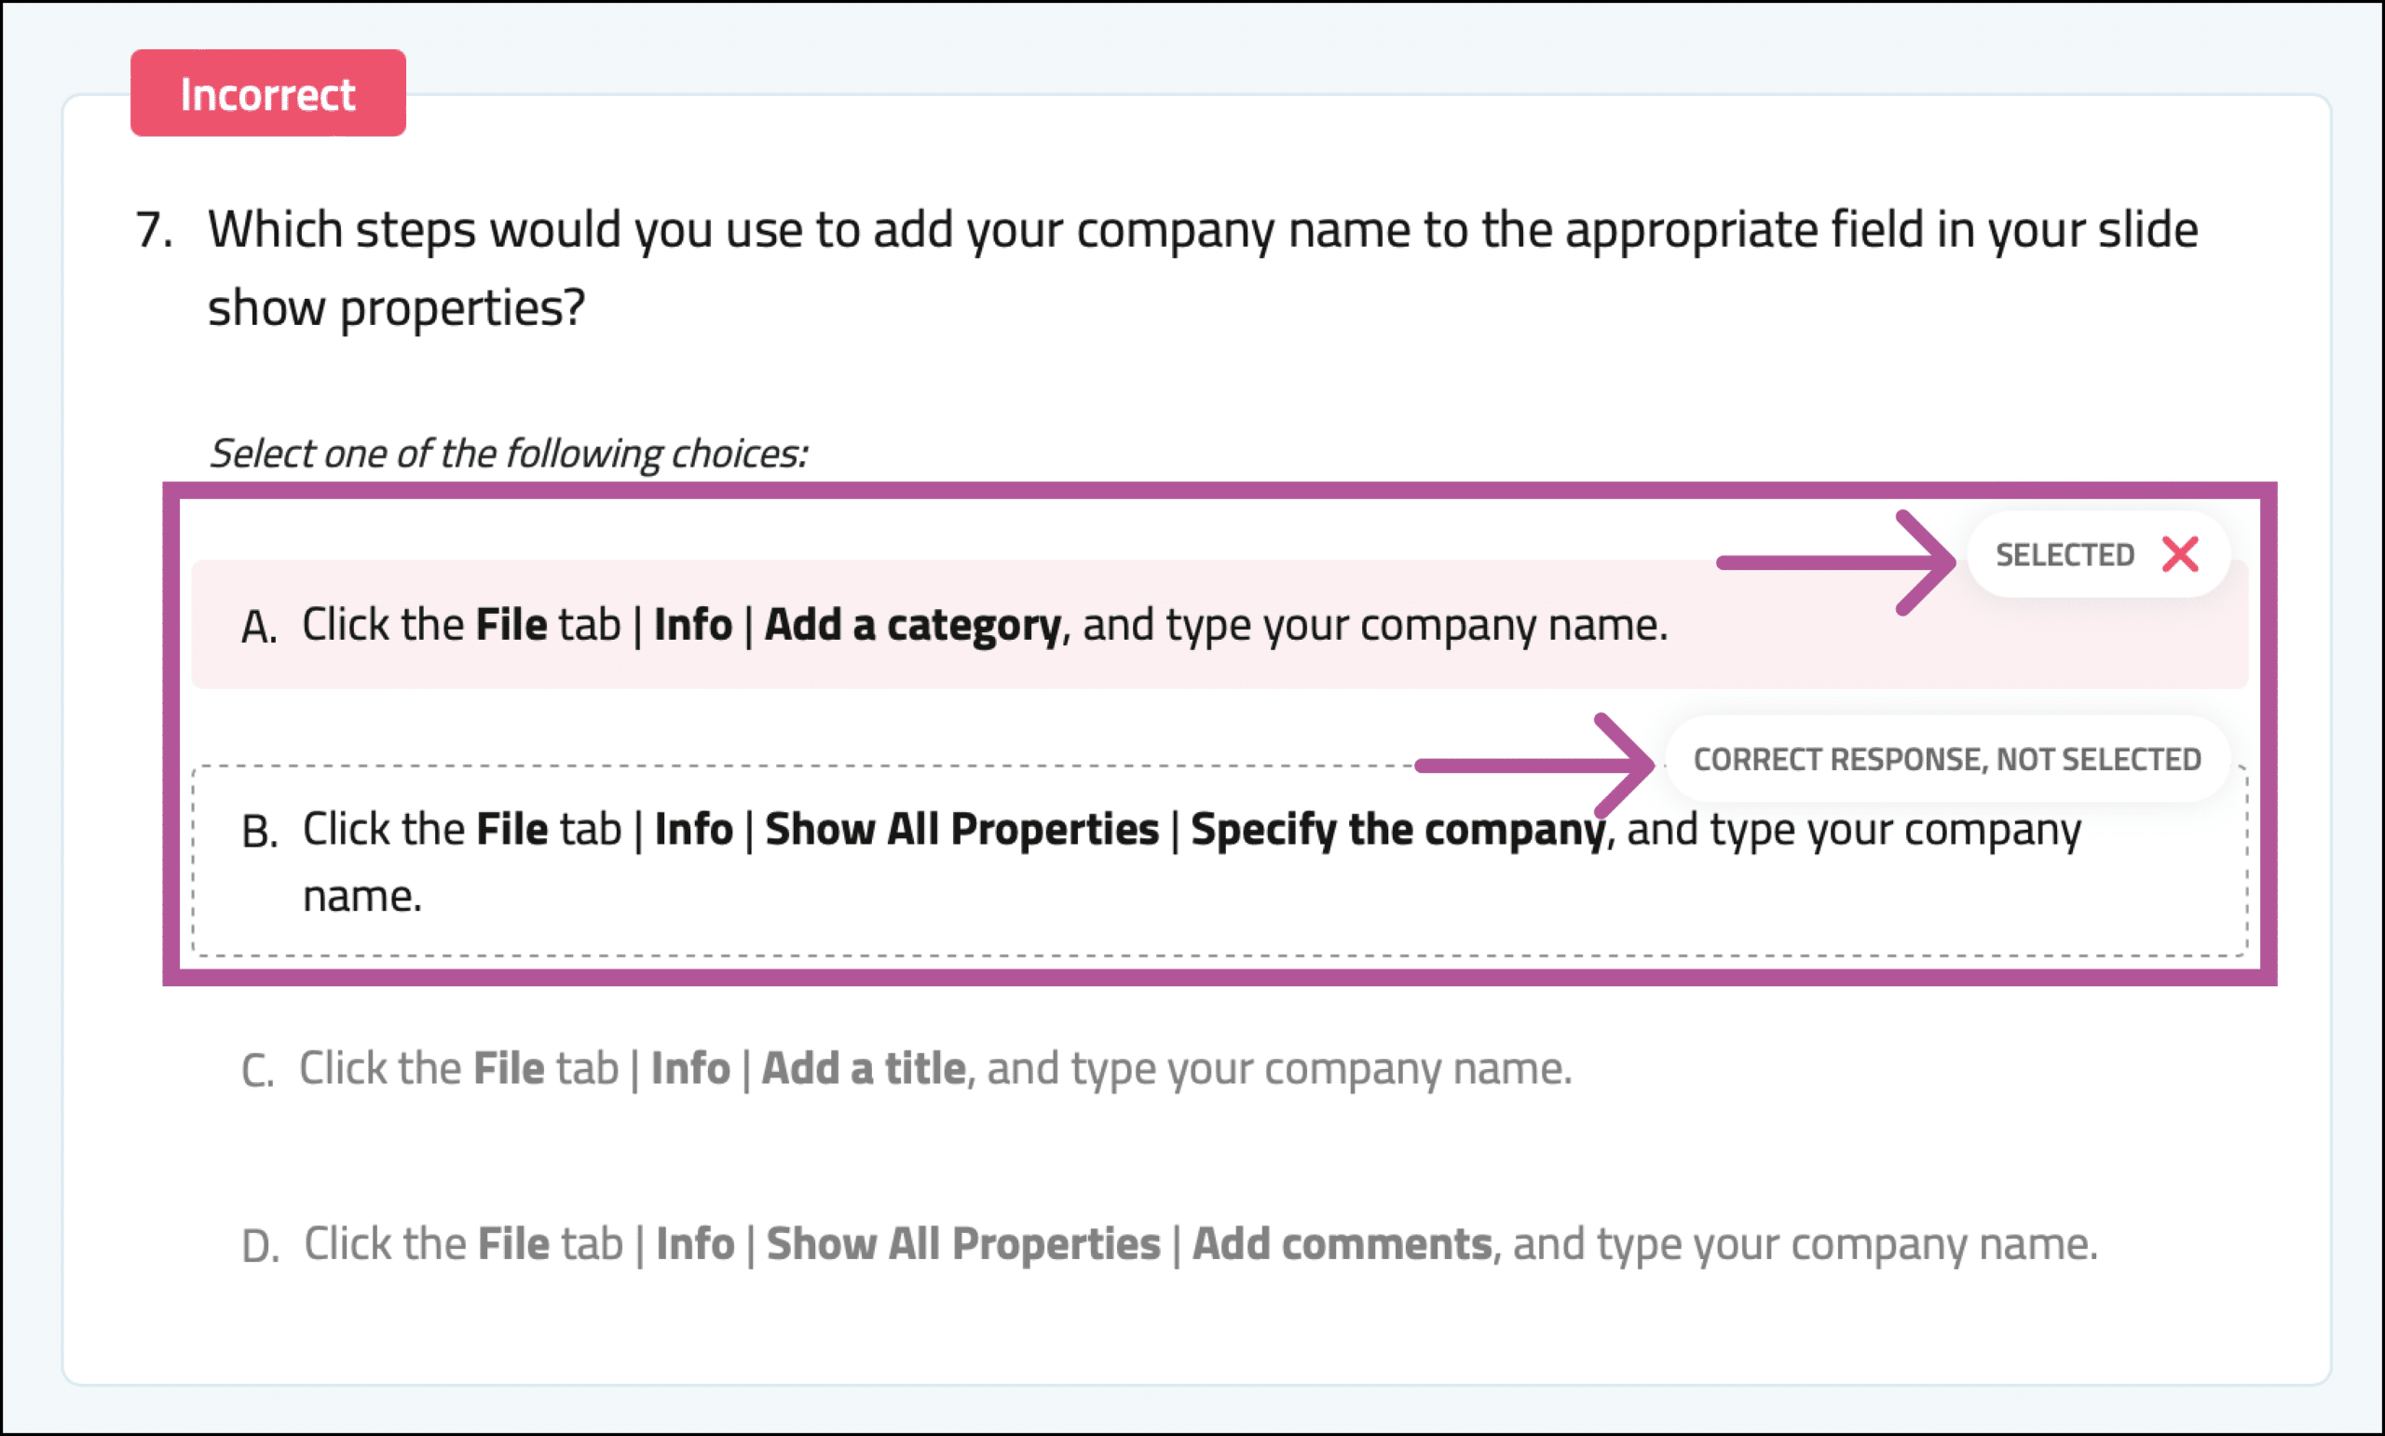Click the letter D option marker
Screen dimensions: 2385x1436
[260, 1246]
